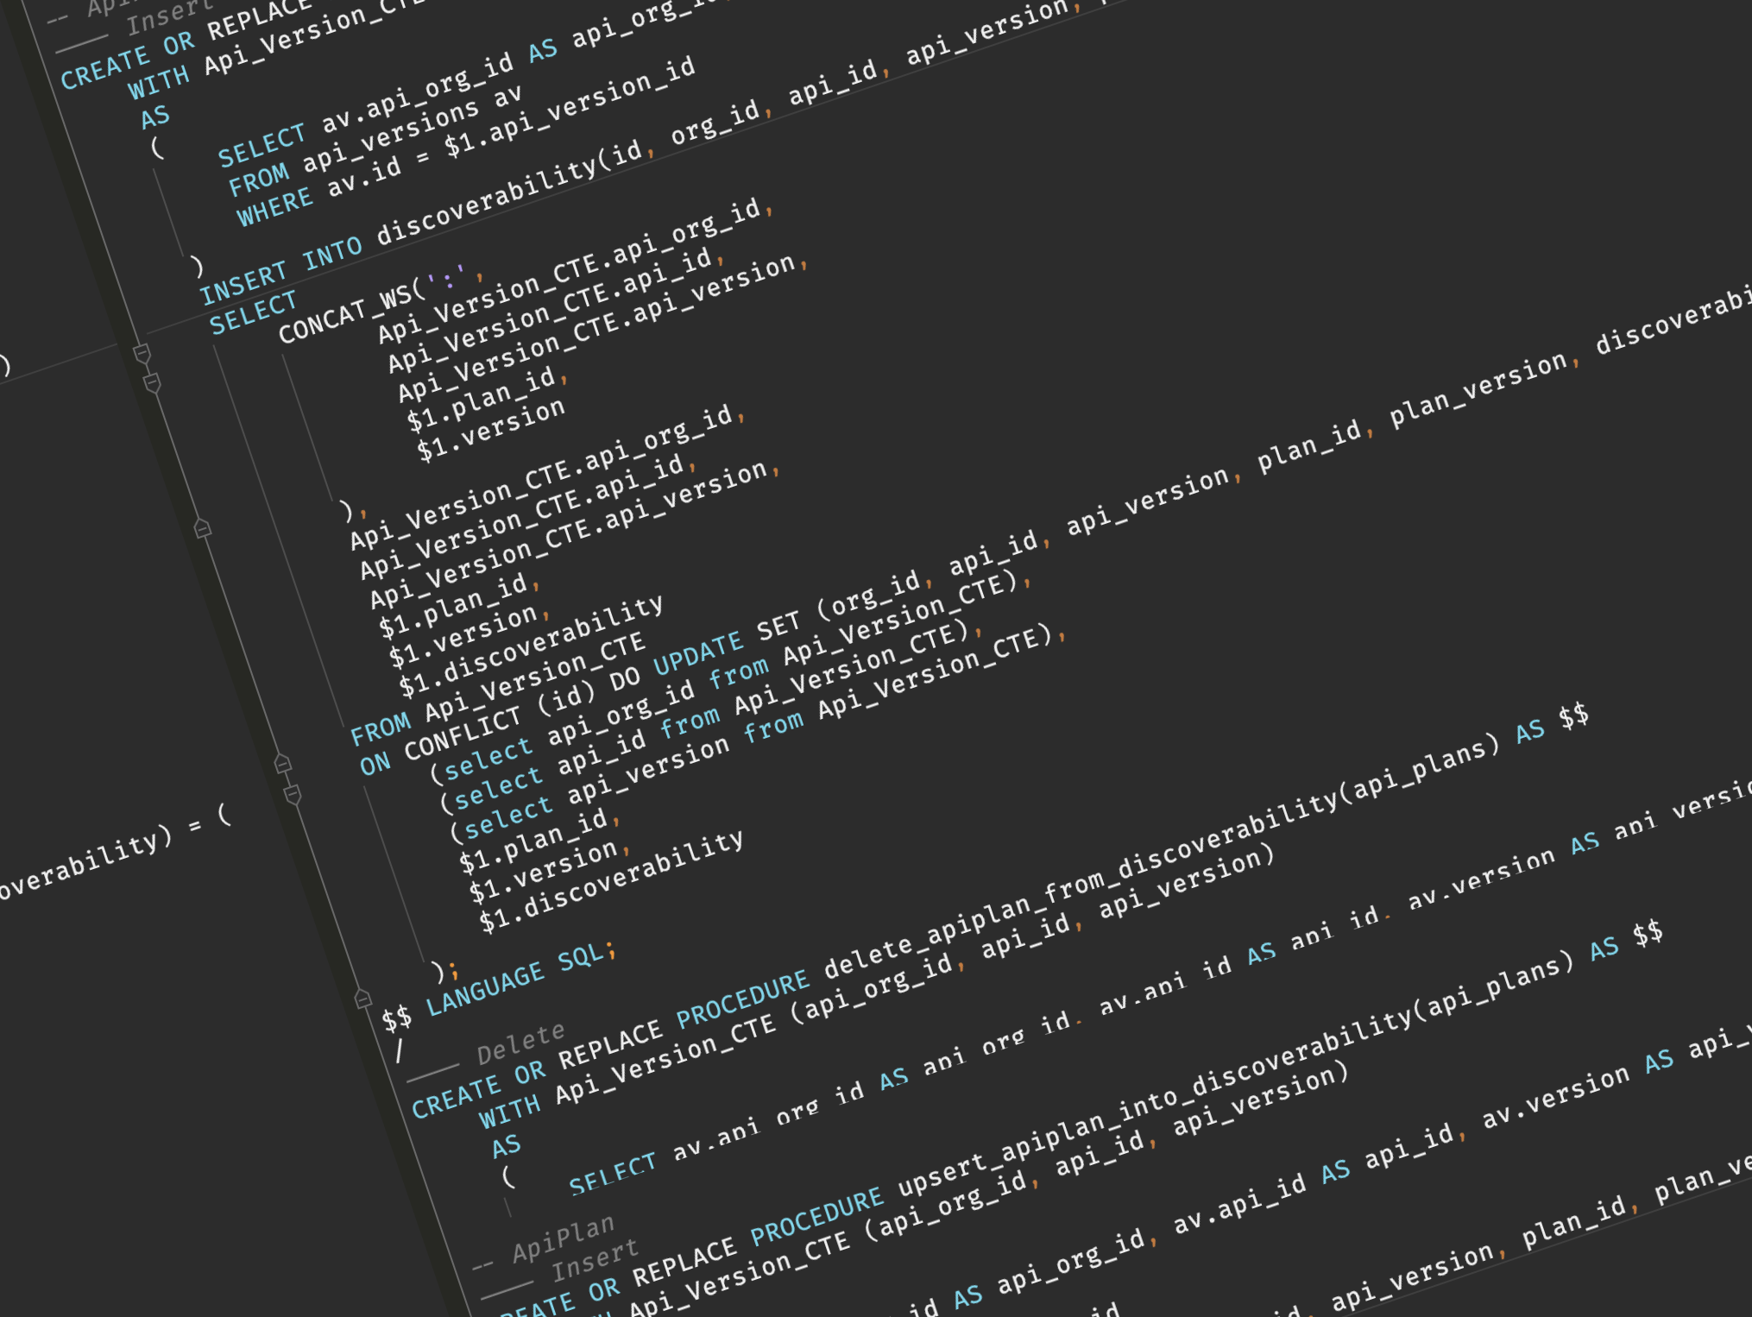Click the 'Delete' comment text
Viewport: 1752px width, 1317px height.
520,1042
